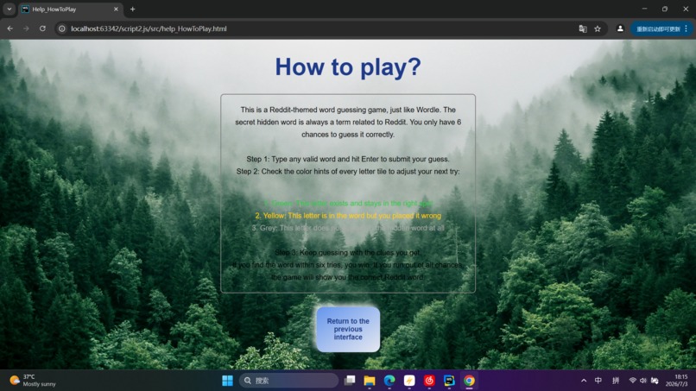Screen dimensions: 696x391
Task: Open Task View from the taskbar
Action: tap(350, 381)
